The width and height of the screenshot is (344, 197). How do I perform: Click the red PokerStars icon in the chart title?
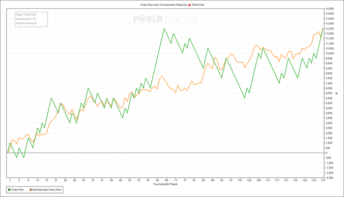[190, 4]
